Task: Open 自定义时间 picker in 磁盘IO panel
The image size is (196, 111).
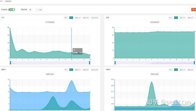Action: point(94,70)
